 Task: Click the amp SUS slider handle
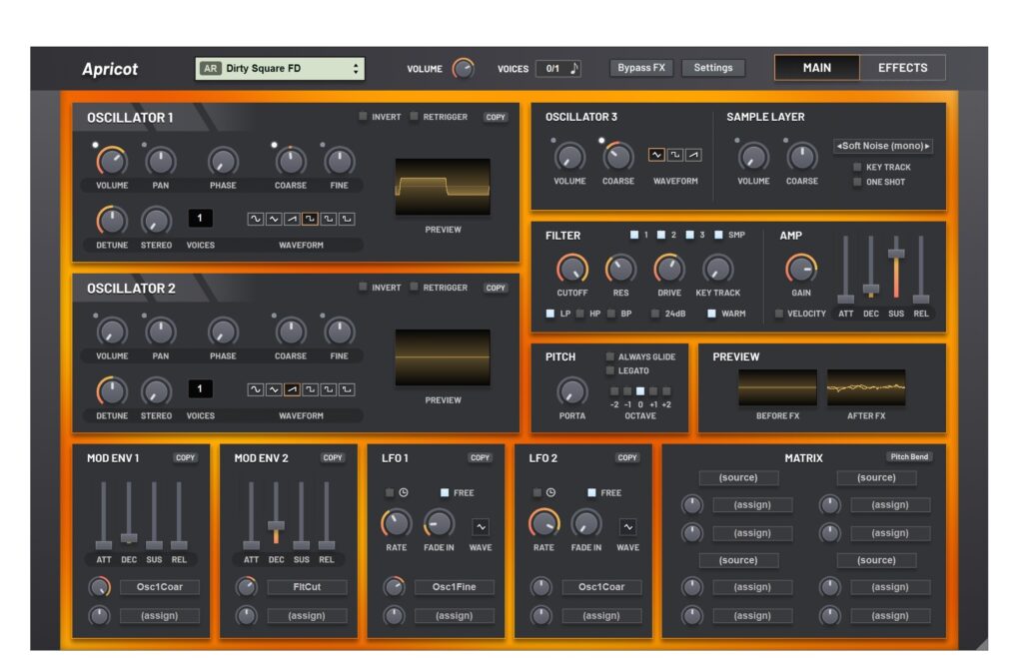[x=896, y=254]
